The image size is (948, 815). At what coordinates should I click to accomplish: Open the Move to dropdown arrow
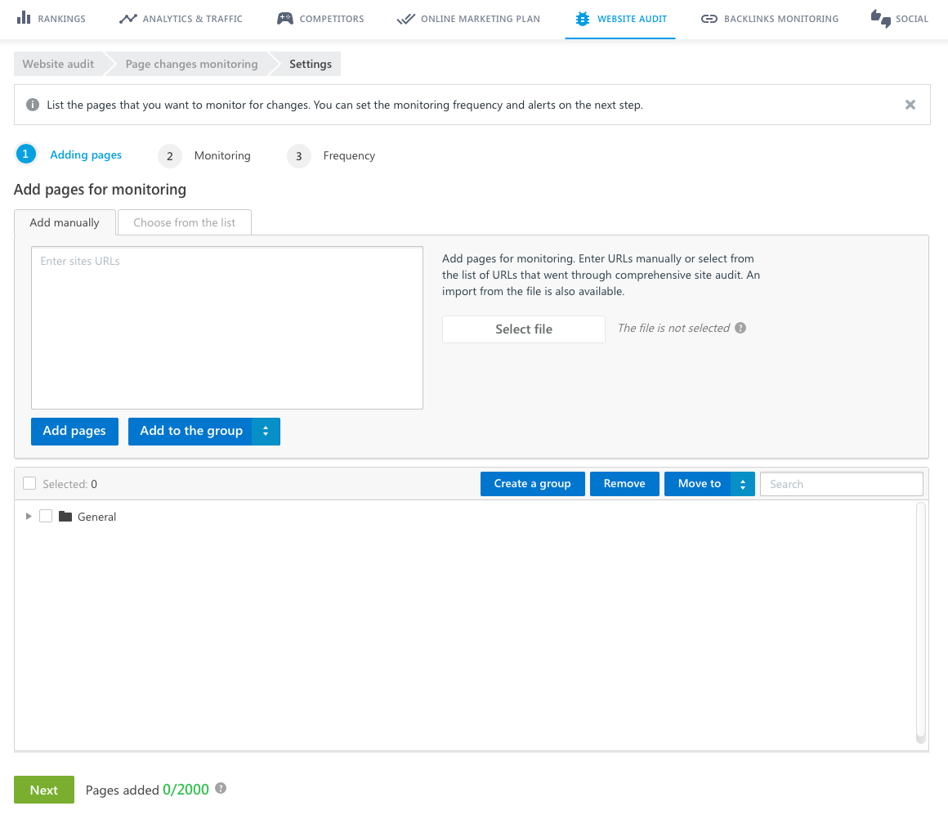(743, 484)
